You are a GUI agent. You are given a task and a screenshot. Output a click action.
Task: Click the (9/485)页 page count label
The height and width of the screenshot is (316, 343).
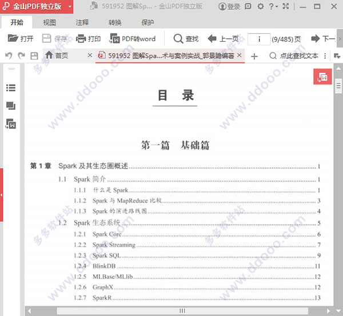[286, 39]
